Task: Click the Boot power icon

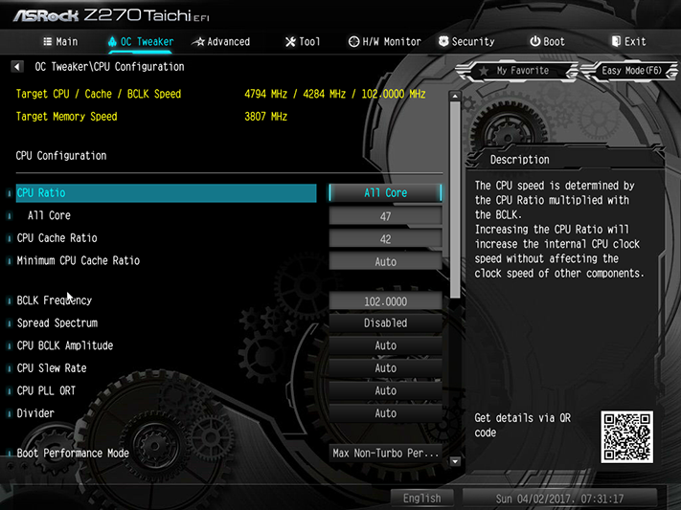Action: coord(535,42)
